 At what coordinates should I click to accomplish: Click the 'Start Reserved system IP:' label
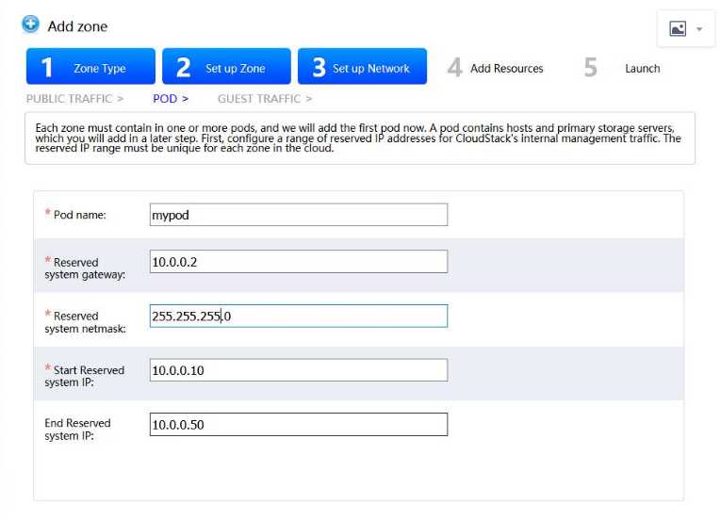84,376
